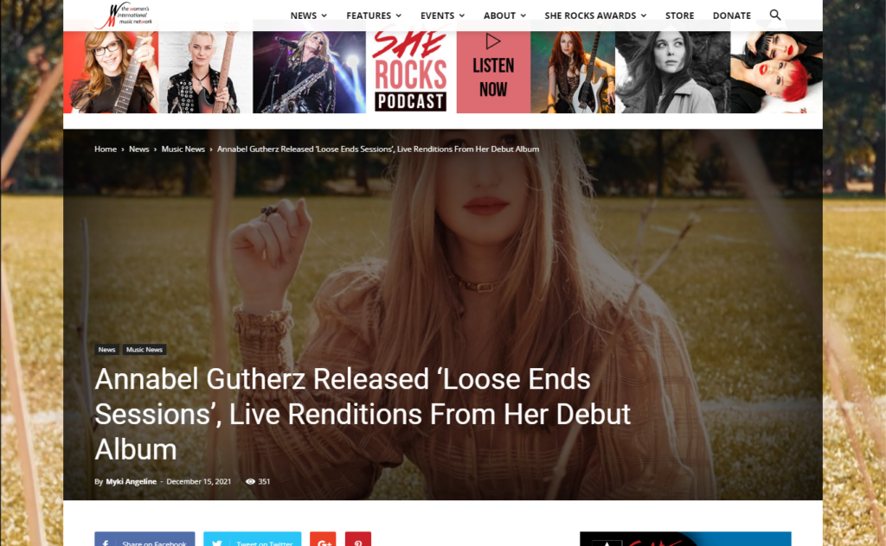This screenshot has width=886, height=546.
Task: Click Music News breadcrumb link
Action: [183, 149]
